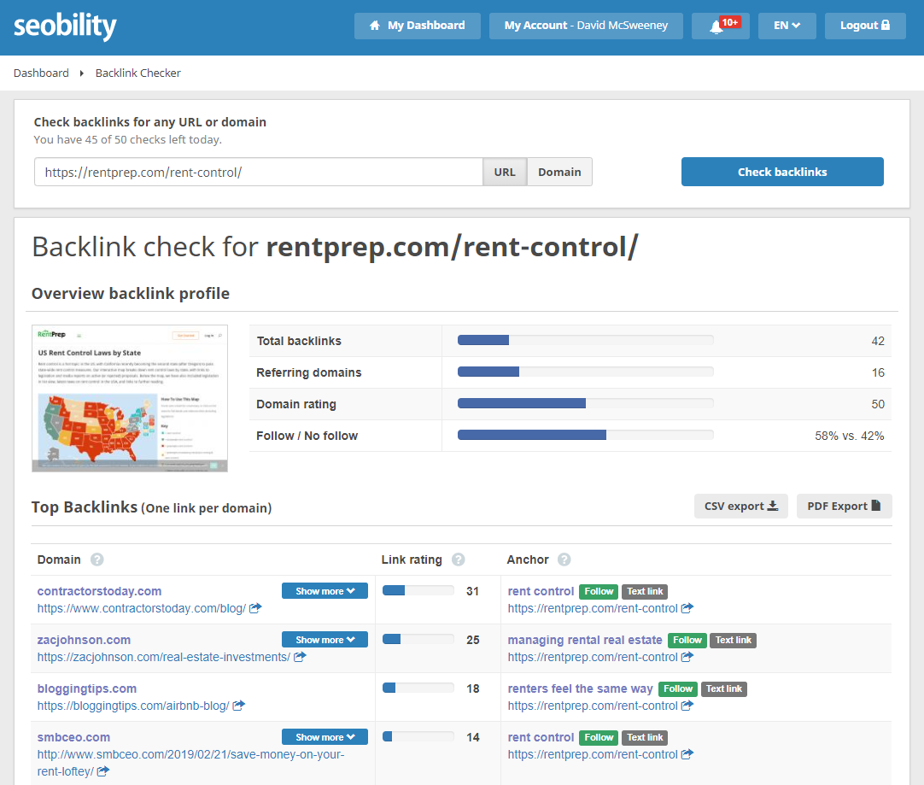Click the Domain rating progress bar

pyautogui.click(x=585, y=404)
